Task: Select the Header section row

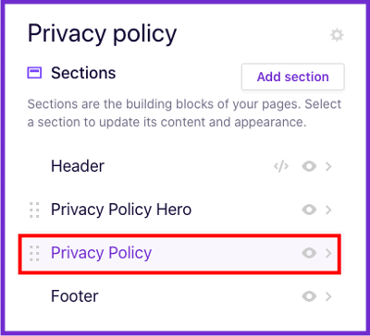Action: pos(180,166)
